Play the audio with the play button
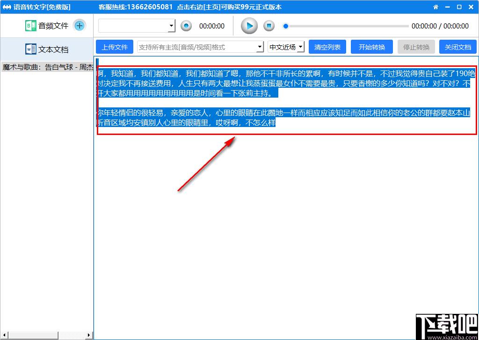This screenshot has height=340, width=479. (x=249, y=26)
